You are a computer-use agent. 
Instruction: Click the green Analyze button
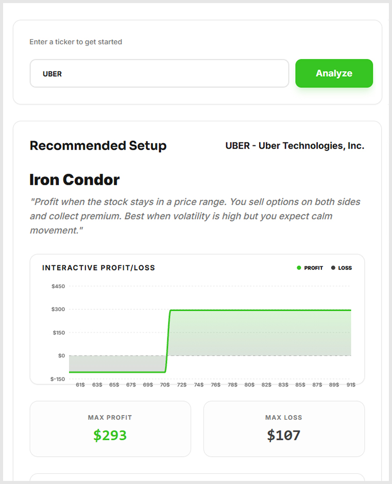[x=334, y=74]
